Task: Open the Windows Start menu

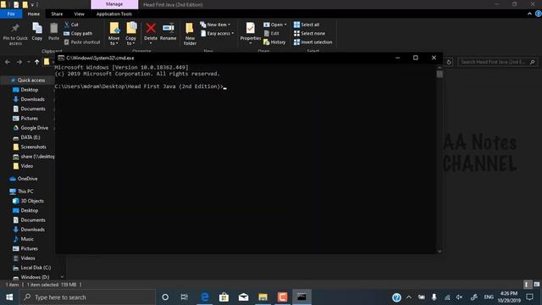Action: [x=9, y=297]
